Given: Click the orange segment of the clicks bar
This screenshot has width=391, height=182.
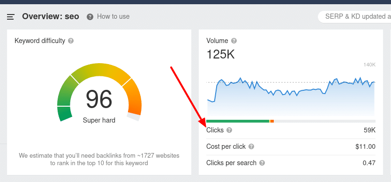Looking at the screenshot, I should [x=272, y=121].
